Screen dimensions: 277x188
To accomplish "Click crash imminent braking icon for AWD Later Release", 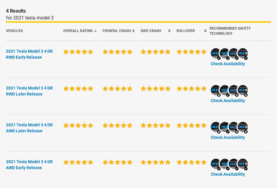I will point(233,127).
